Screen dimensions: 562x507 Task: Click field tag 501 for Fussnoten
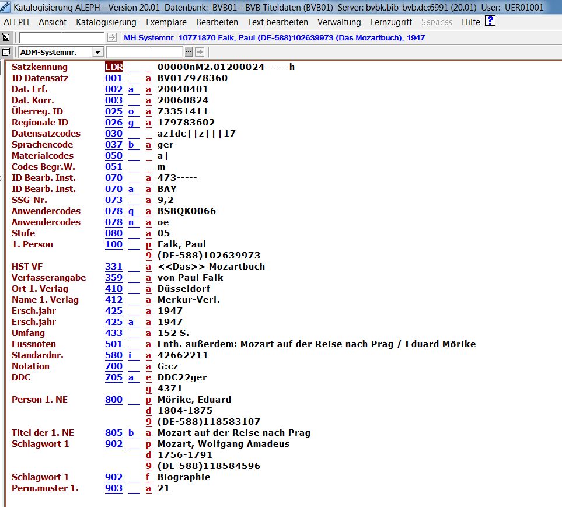pyautogui.click(x=114, y=344)
